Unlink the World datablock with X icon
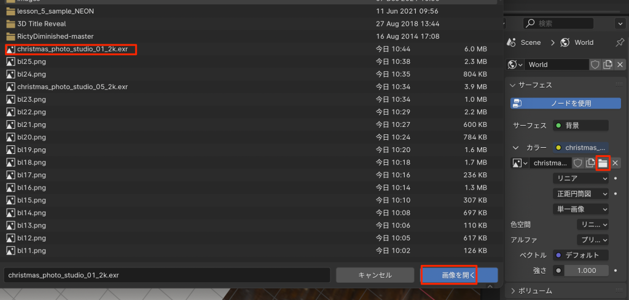629x300 pixels. pyautogui.click(x=620, y=64)
